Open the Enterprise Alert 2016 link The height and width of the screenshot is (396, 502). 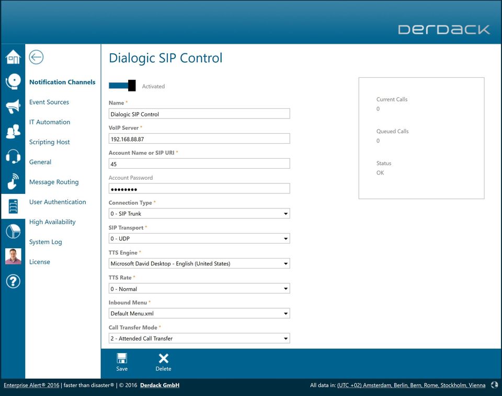click(31, 385)
